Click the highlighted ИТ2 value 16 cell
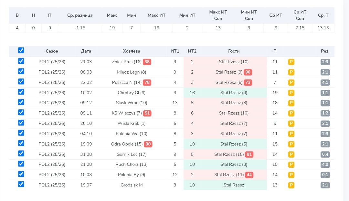This screenshot has height=201, width=349. click(192, 93)
